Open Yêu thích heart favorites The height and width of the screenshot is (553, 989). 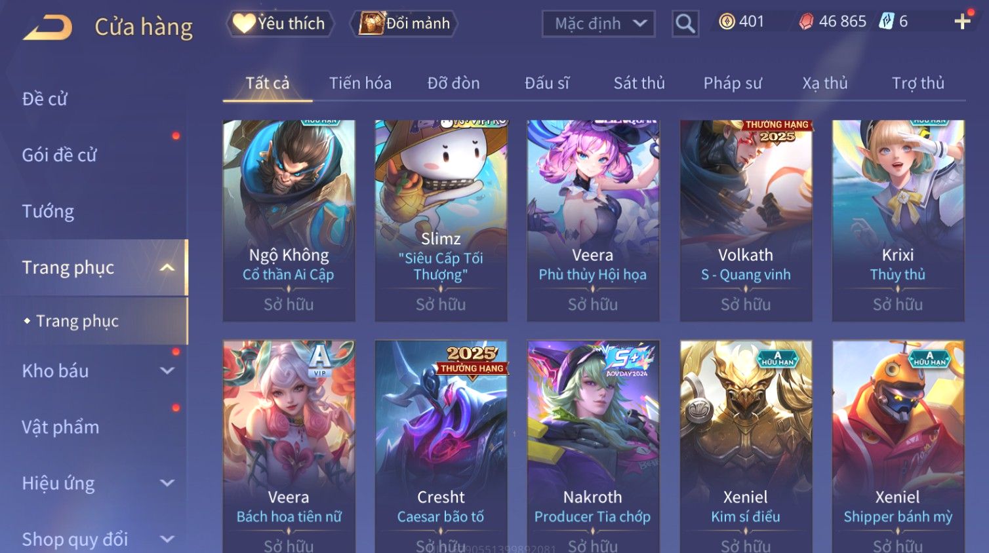[280, 24]
